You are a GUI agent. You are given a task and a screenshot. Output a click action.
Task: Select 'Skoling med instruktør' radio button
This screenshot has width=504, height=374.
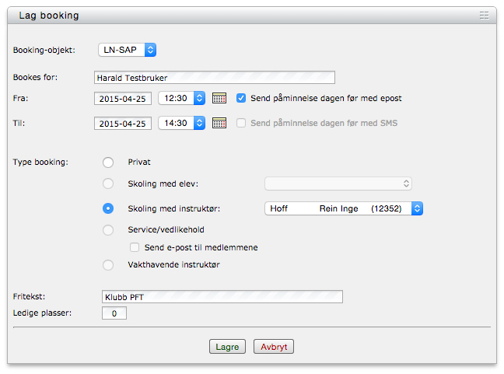pos(108,208)
